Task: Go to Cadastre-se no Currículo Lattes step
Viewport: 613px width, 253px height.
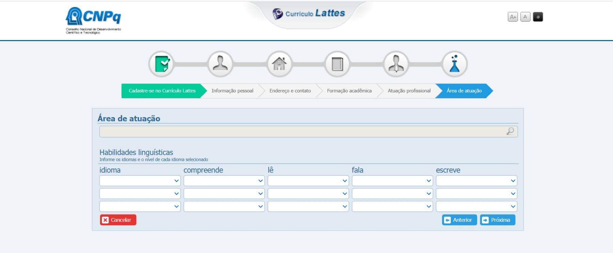Action: coord(162,91)
